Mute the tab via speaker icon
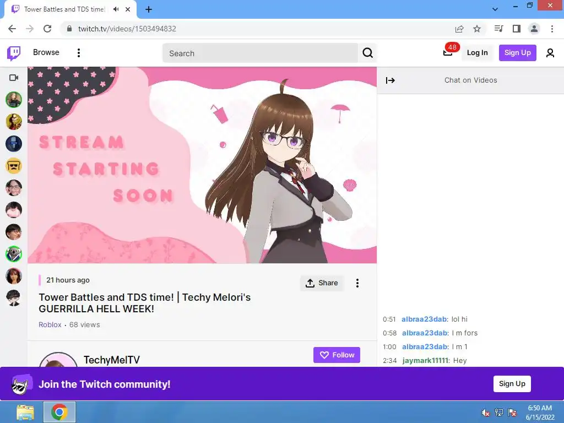 (x=116, y=9)
